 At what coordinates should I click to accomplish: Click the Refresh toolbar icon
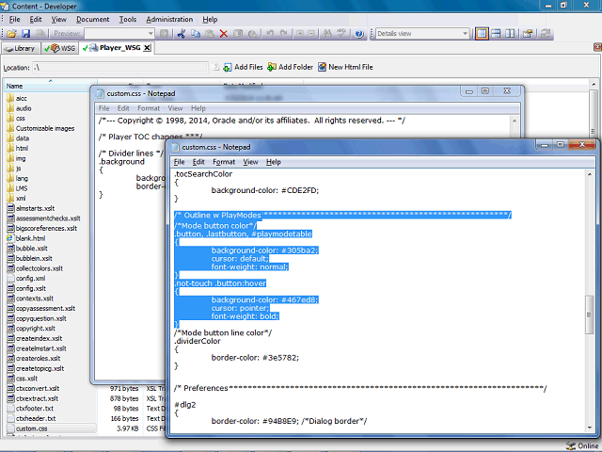[x=546, y=34]
